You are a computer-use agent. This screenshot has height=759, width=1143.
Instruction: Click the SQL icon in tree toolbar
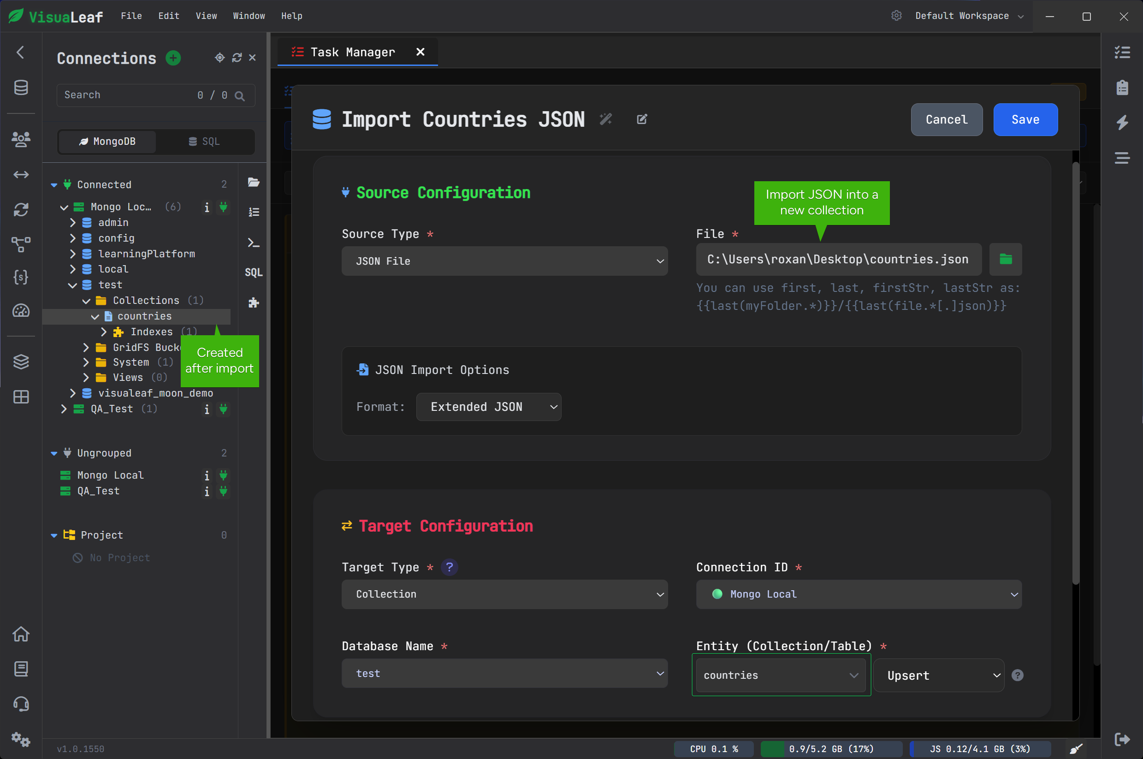pyautogui.click(x=254, y=273)
